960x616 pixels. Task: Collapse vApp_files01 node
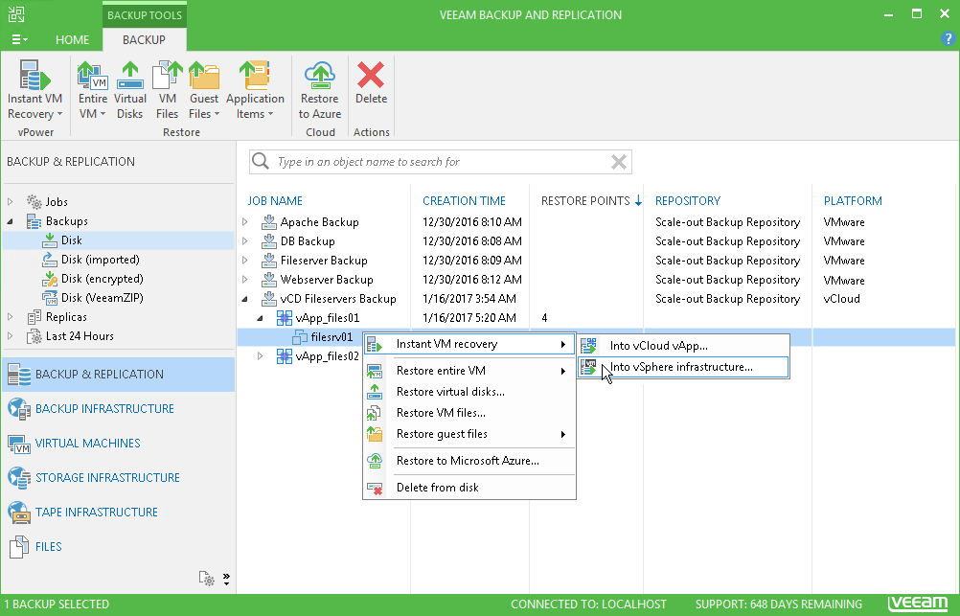[x=261, y=318]
